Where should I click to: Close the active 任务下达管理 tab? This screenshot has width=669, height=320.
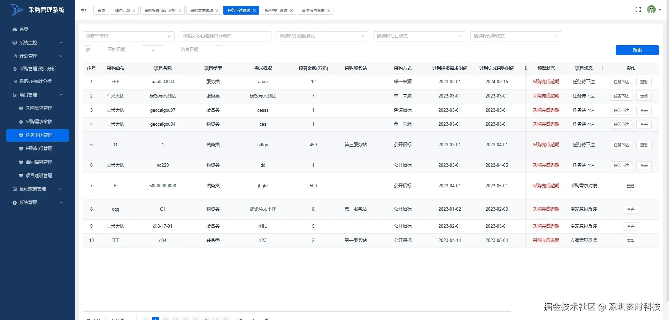pos(254,10)
